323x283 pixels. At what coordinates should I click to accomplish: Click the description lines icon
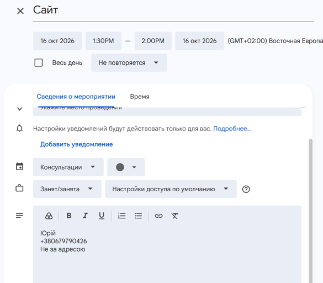tap(19, 216)
